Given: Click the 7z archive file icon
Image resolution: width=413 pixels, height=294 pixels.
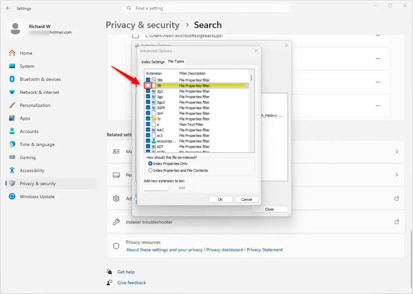Looking at the screenshot, I should pos(154,119).
